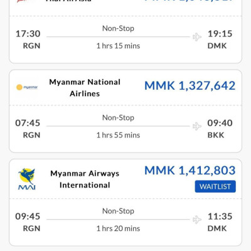Select the MMK 1,412,803 fare

tap(190, 171)
